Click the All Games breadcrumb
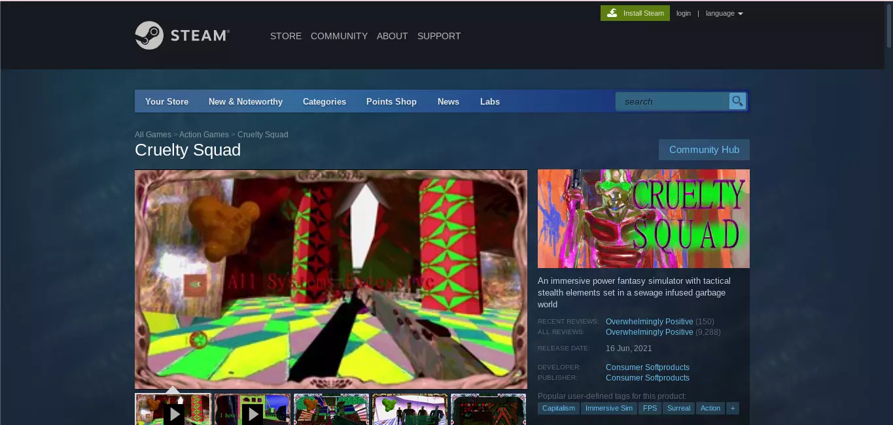The image size is (893, 425). coord(153,135)
